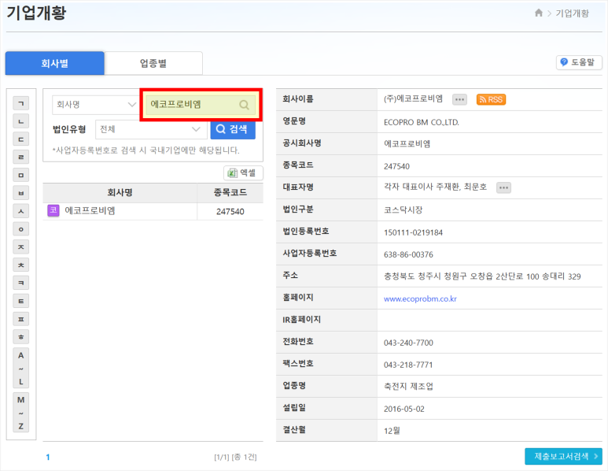Click business registration number 638-86-00376
This screenshot has height=471, width=608.
[x=408, y=254]
